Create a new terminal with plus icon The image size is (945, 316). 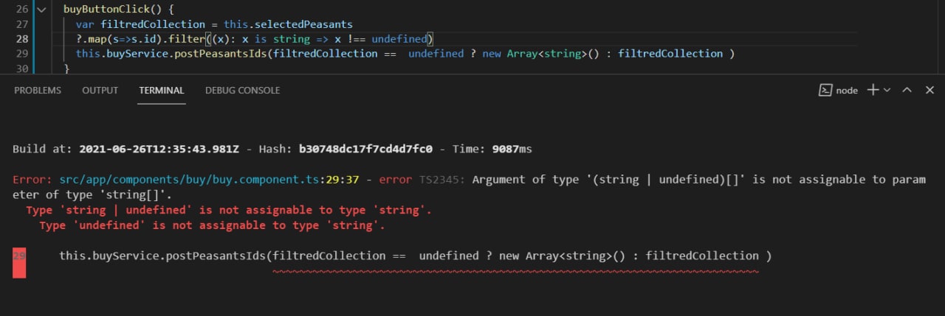pos(873,90)
